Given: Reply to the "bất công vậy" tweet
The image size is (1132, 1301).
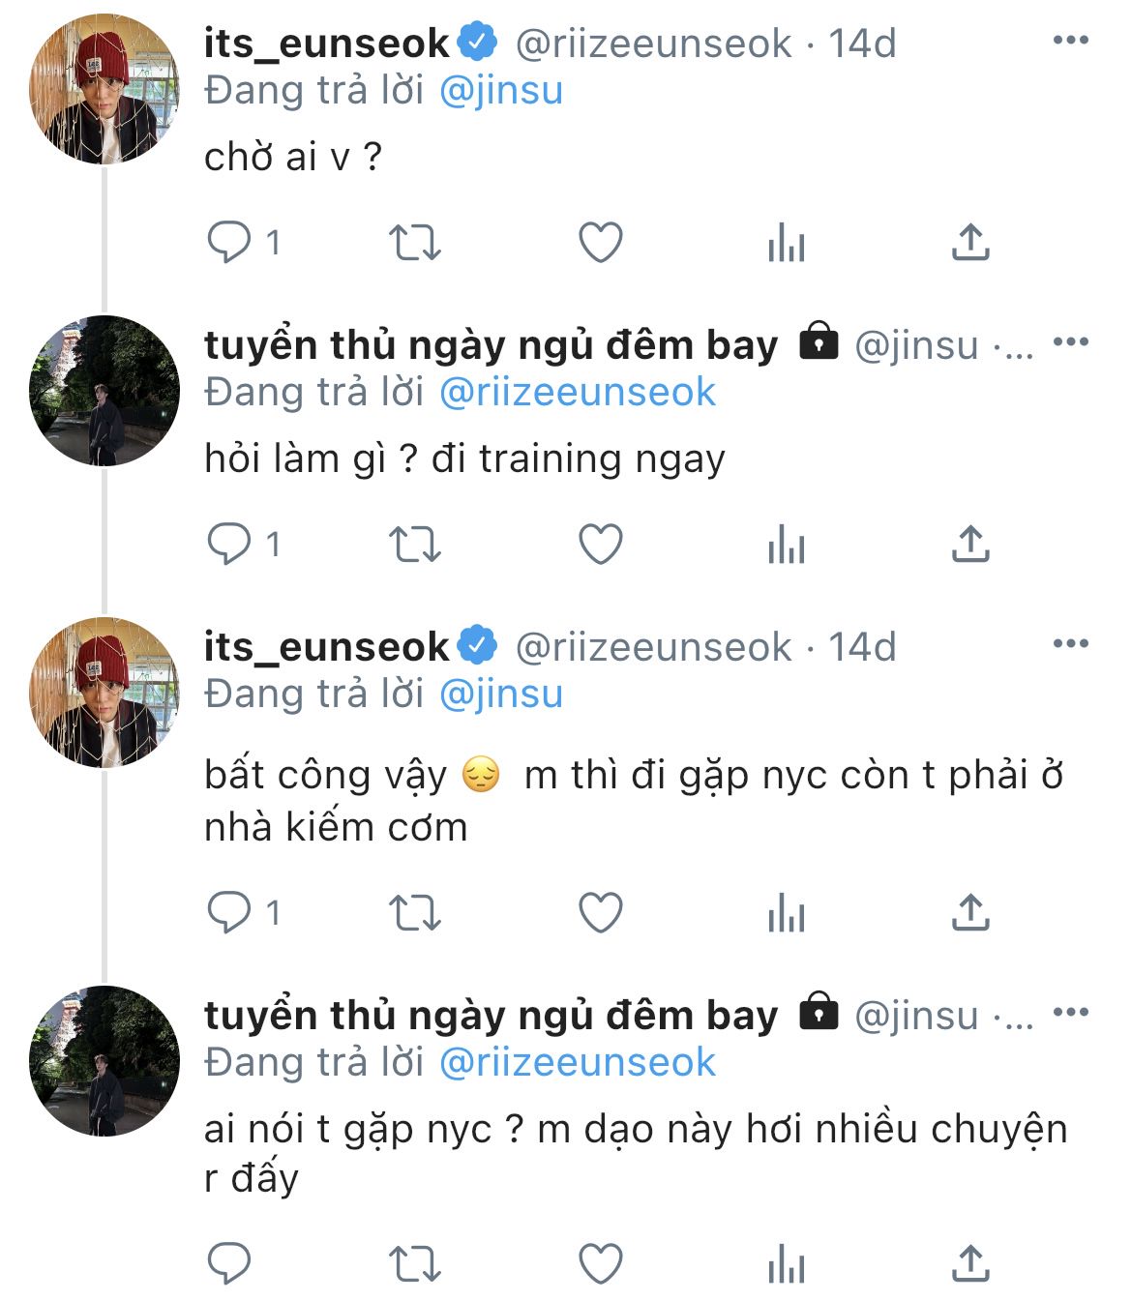Looking at the screenshot, I should pos(229,912).
